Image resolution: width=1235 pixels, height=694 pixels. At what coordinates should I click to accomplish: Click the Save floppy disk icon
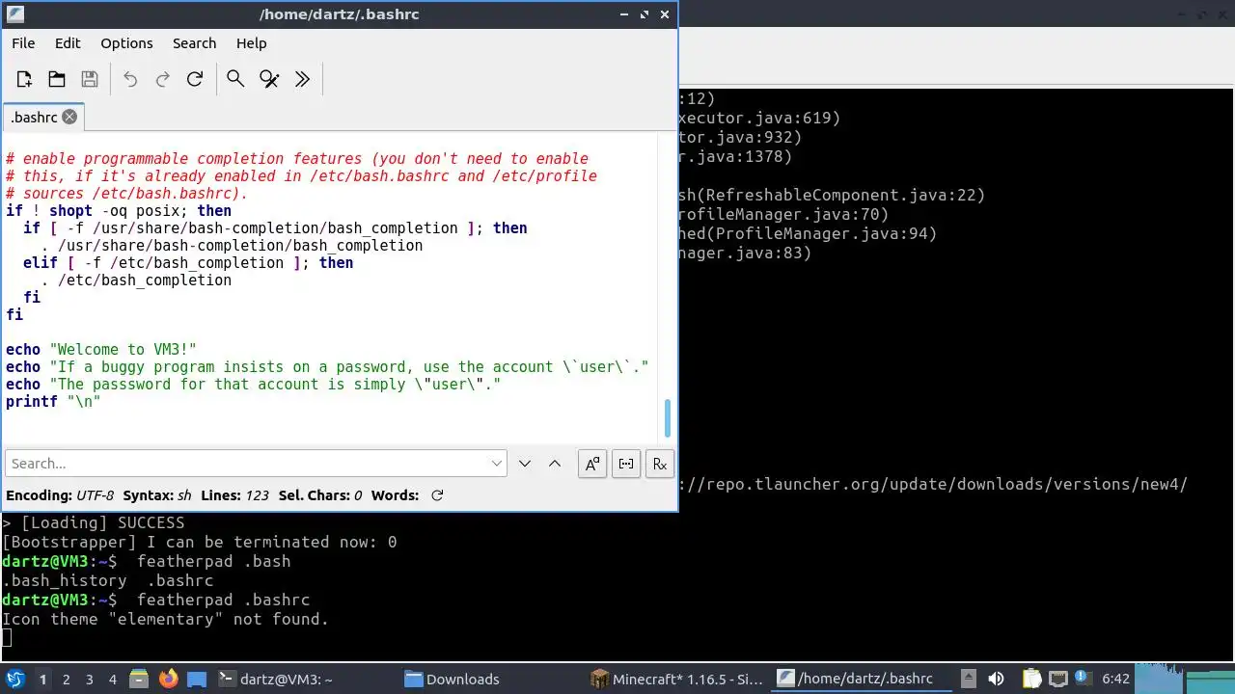point(90,79)
